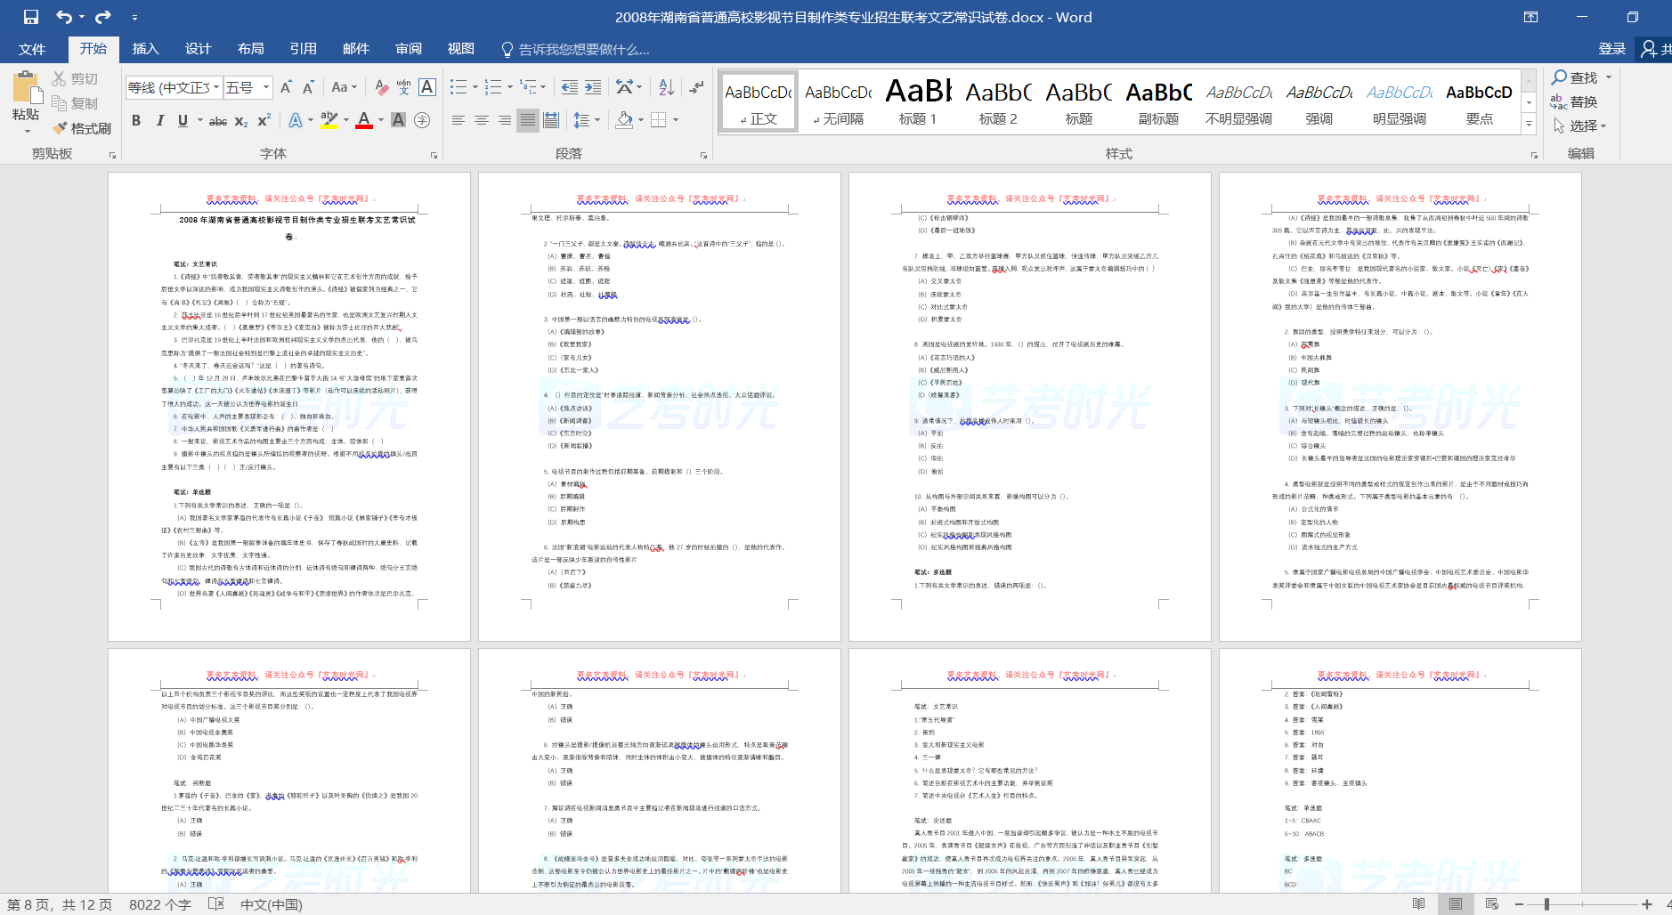Click the save icon in title bar
The width and height of the screenshot is (1672, 915).
coord(31,17)
